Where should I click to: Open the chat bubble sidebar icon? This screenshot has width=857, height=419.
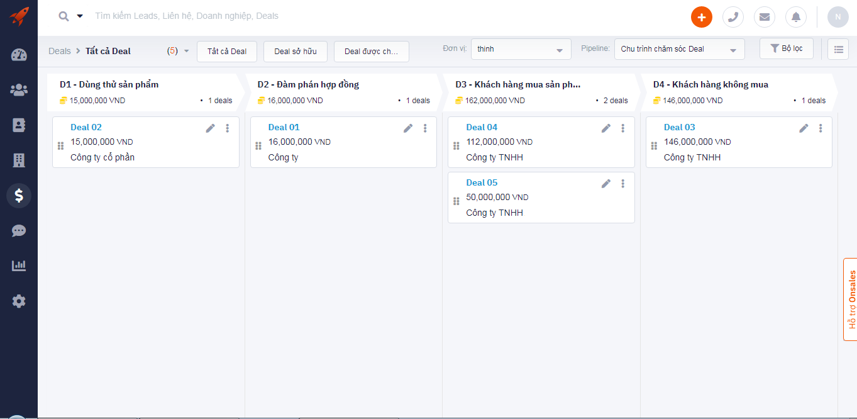point(19,231)
